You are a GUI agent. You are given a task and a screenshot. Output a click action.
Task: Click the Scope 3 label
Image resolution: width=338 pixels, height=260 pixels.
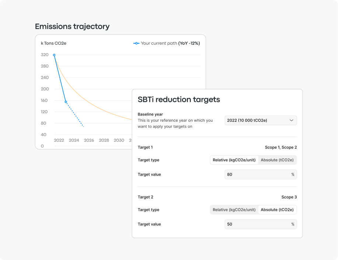coord(289,197)
